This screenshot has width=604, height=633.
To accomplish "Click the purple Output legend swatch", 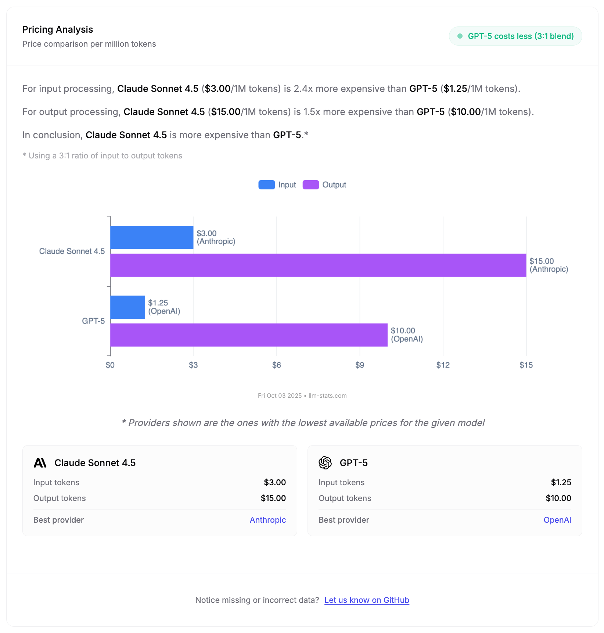I will 311,185.
